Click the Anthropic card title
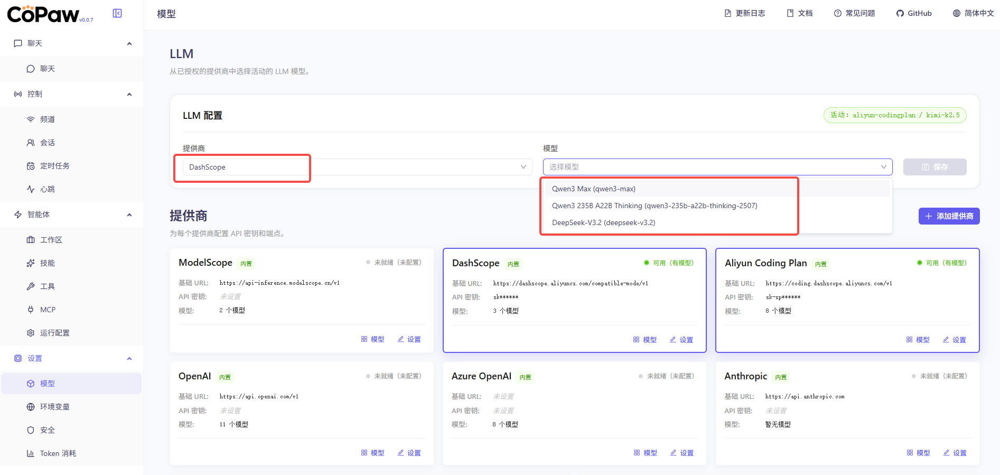 (745, 376)
